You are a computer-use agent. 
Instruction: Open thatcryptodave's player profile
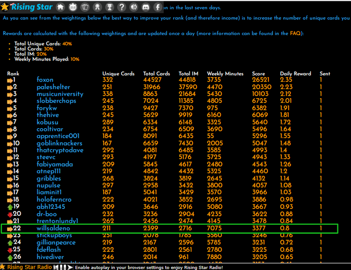(x=60, y=150)
